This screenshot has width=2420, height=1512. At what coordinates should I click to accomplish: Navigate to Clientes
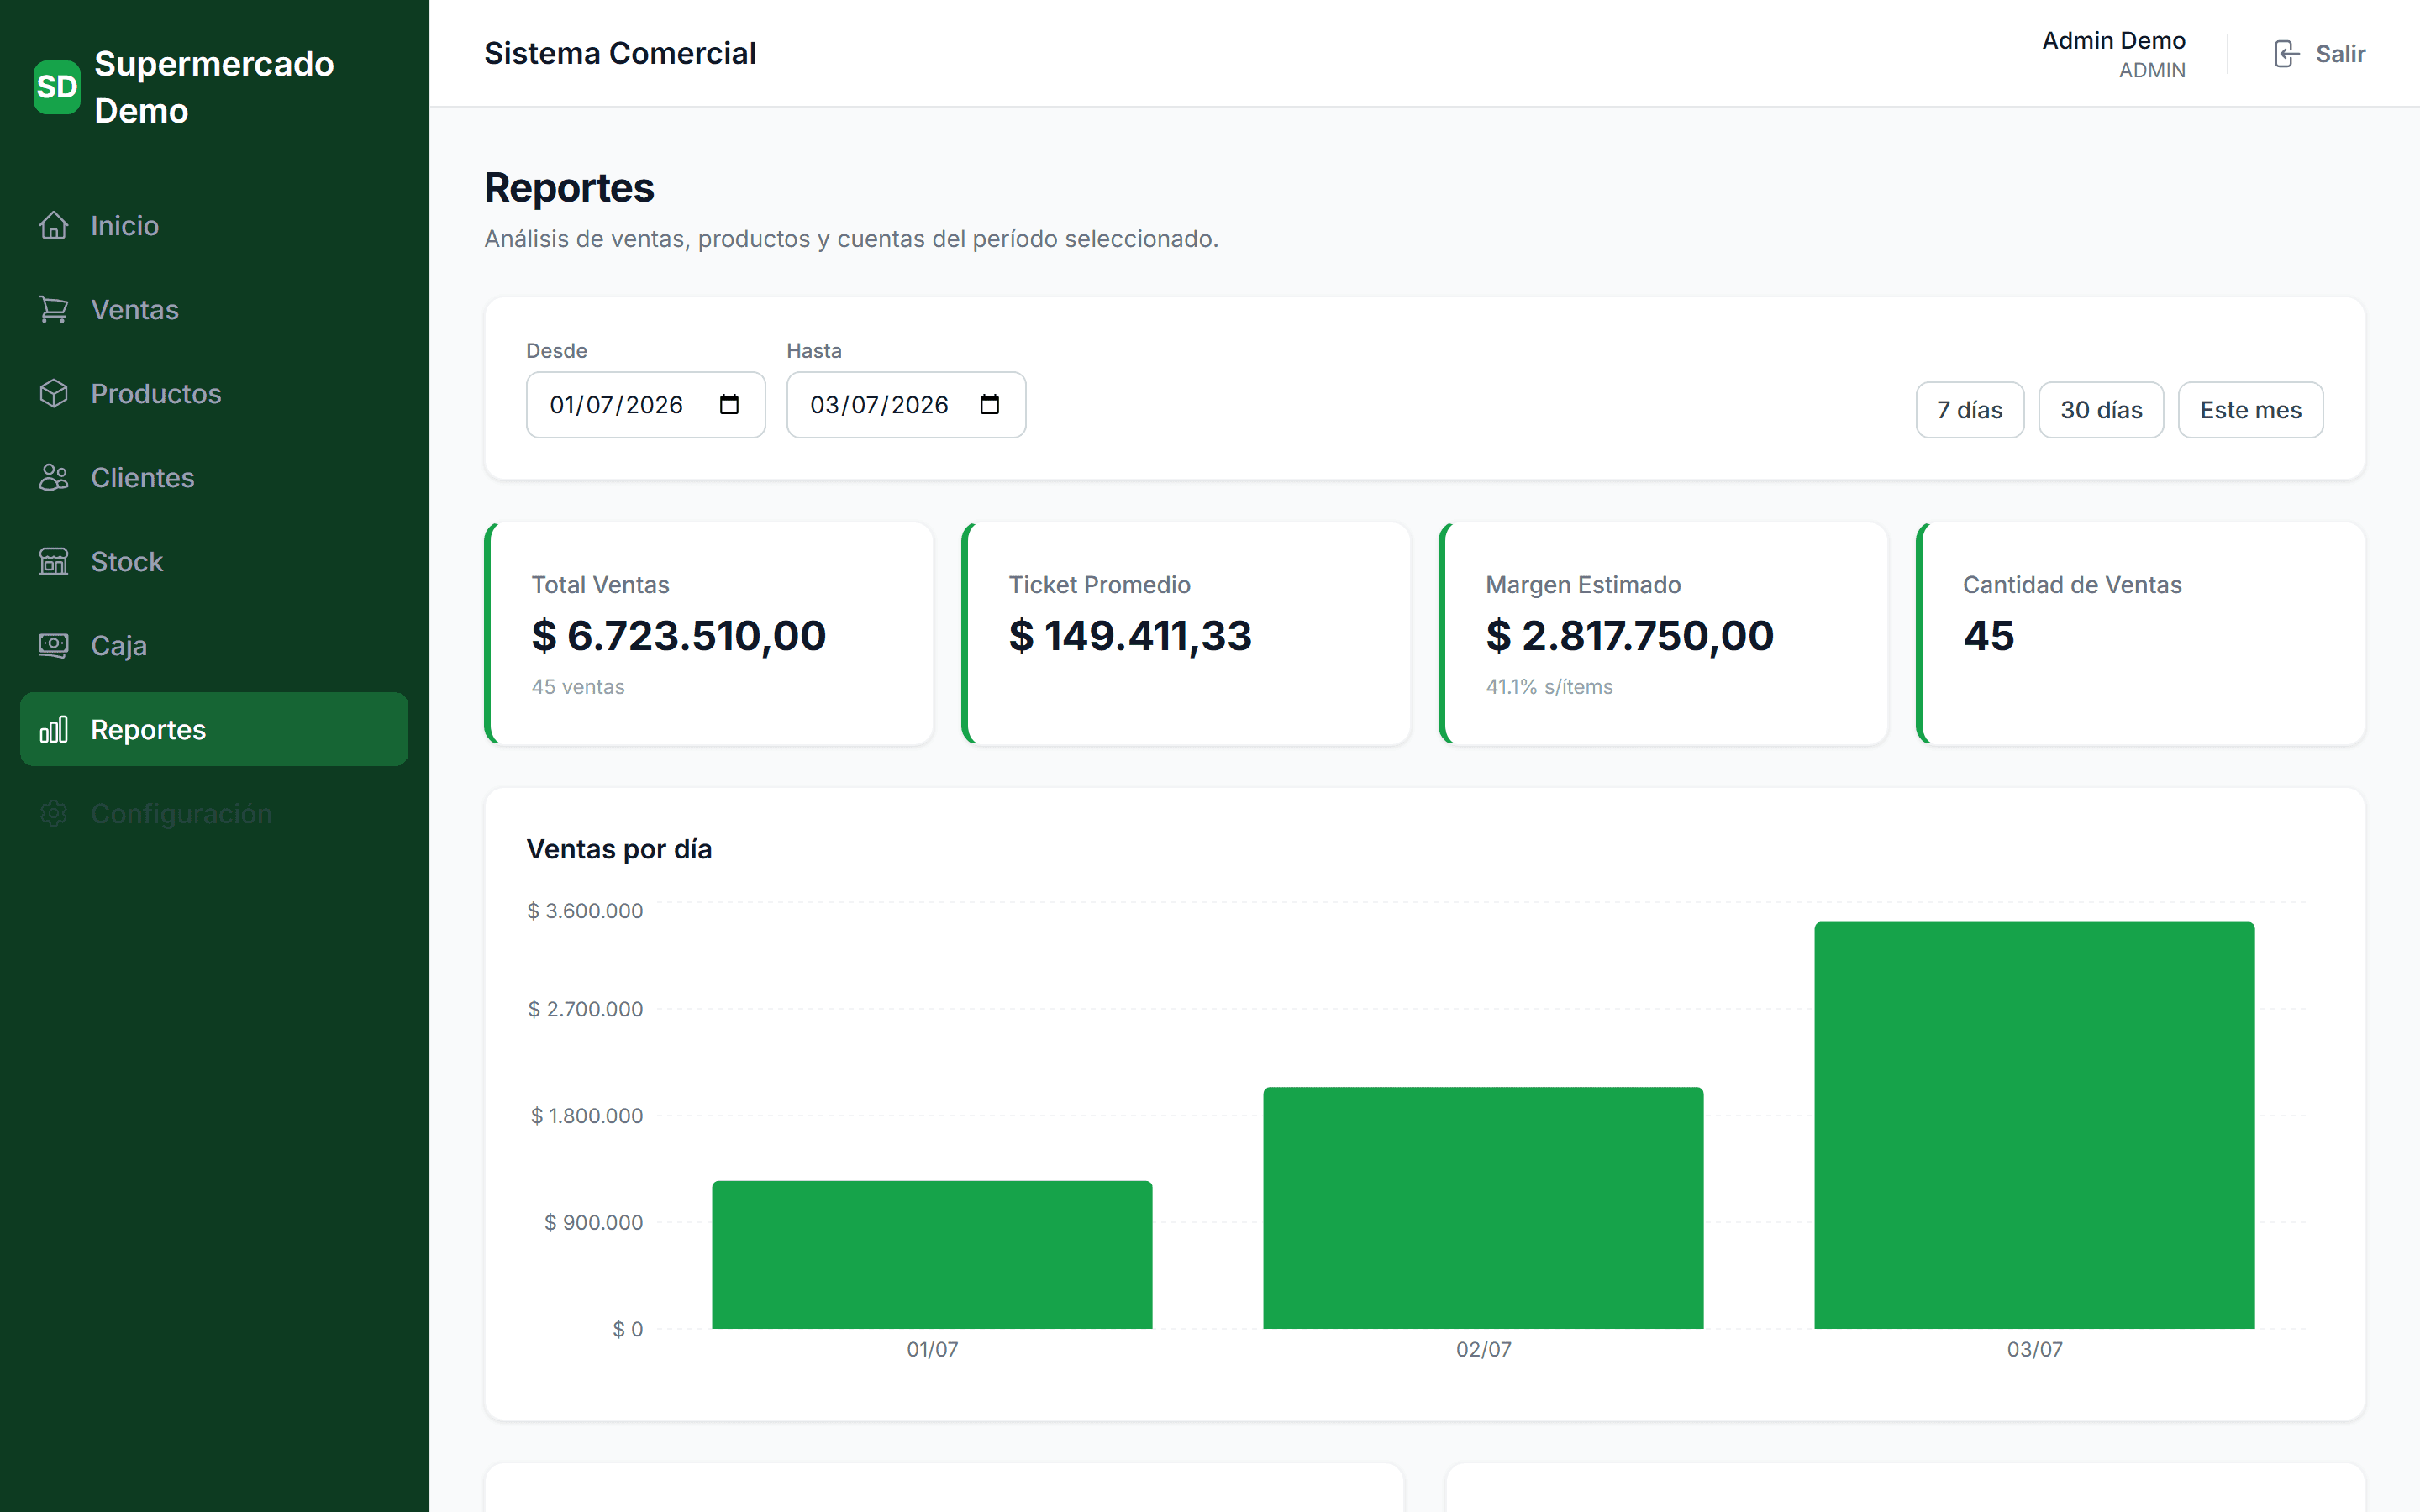tap(214, 477)
